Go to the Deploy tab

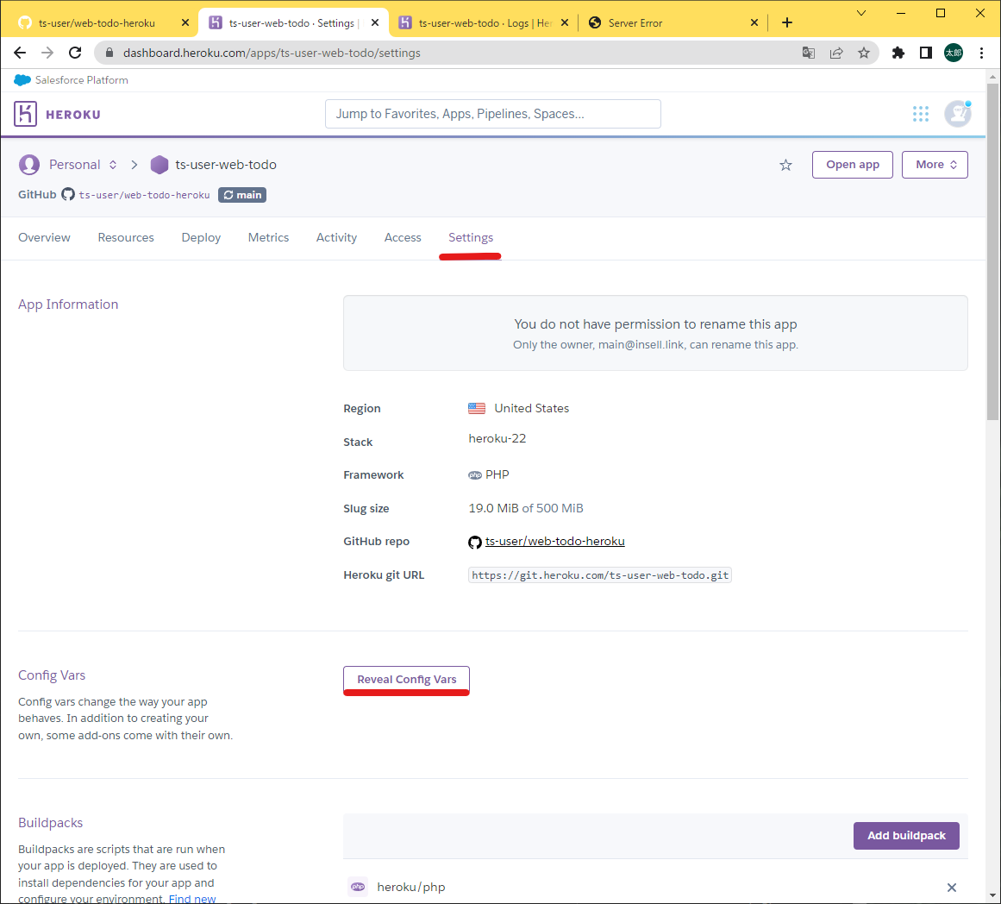tap(201, 238)
